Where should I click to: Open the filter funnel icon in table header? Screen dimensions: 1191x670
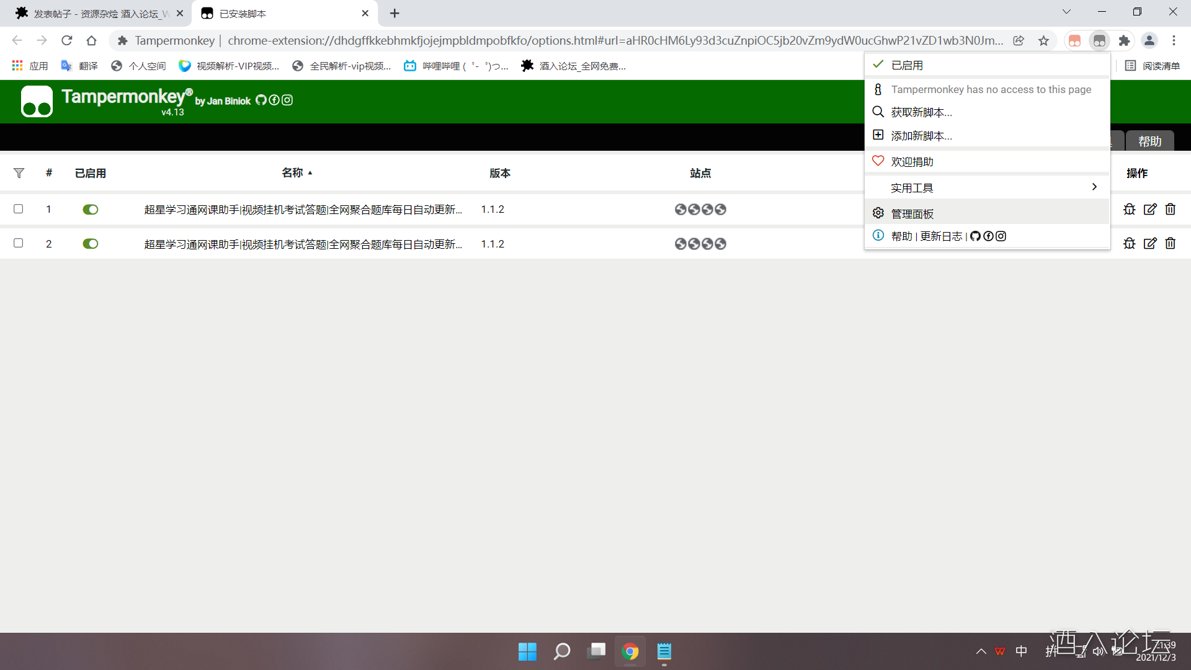point(19,173)
